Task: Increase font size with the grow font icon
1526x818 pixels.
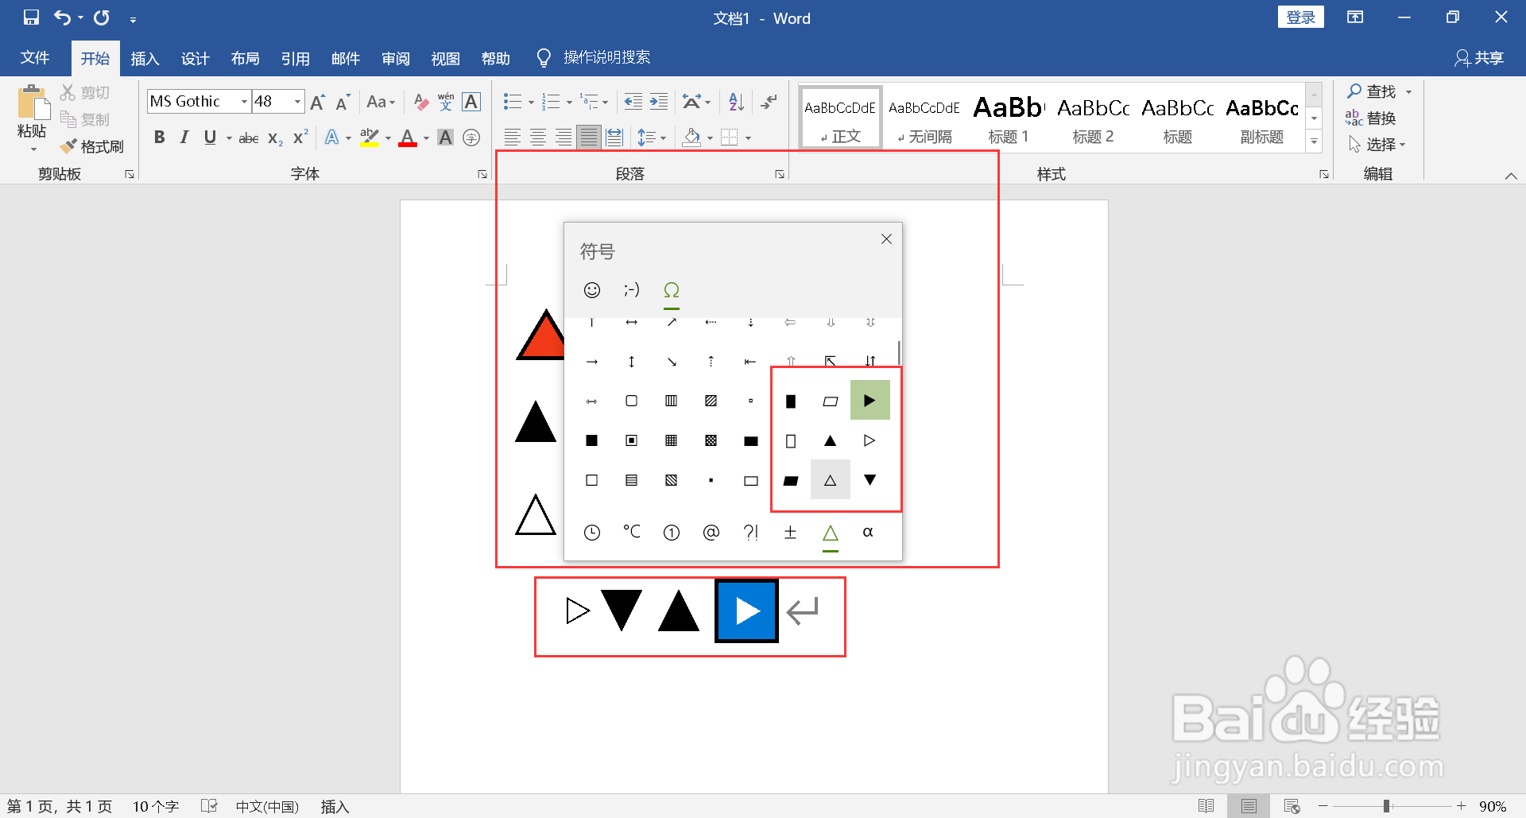Action: tap(317, 102)
